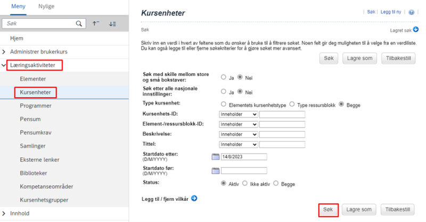The image size is (426, 222).
Task: Select Ja for case-sensitive search
Action: coord(223,77)
